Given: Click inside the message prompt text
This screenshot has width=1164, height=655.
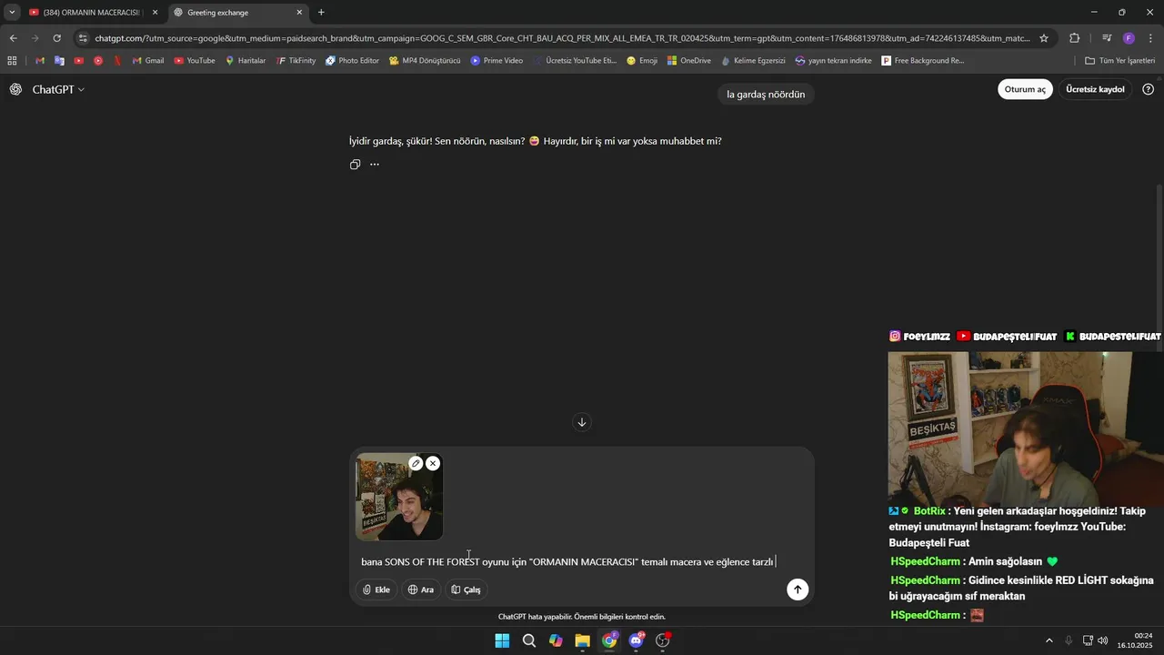Looking at the screenshot, I should (568, 562).
